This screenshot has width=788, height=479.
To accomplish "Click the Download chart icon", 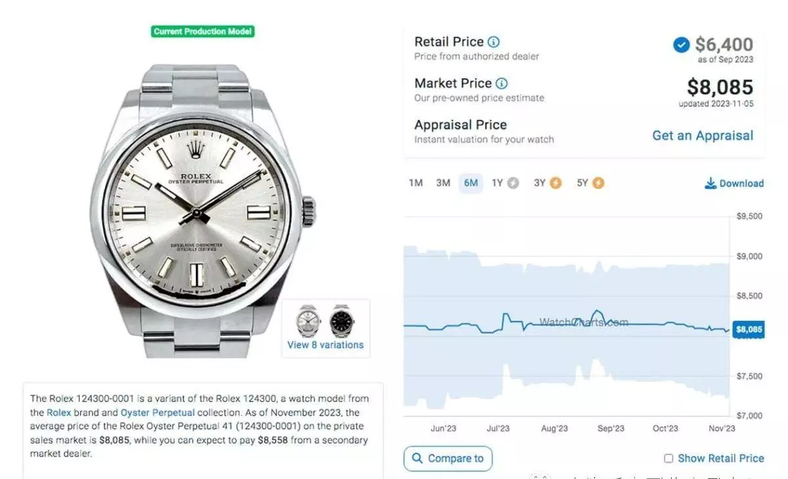I will tap(711, 183).
